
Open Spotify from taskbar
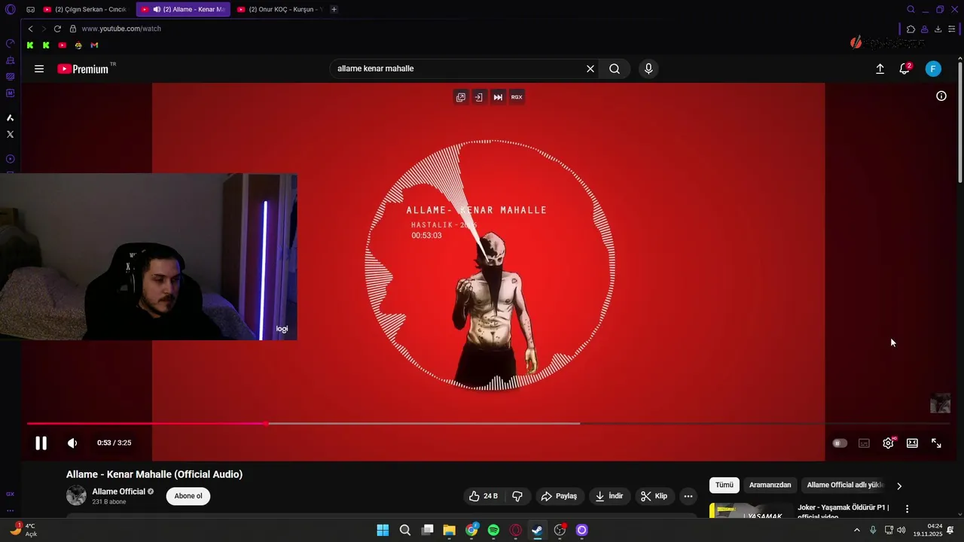pos(493,530)
